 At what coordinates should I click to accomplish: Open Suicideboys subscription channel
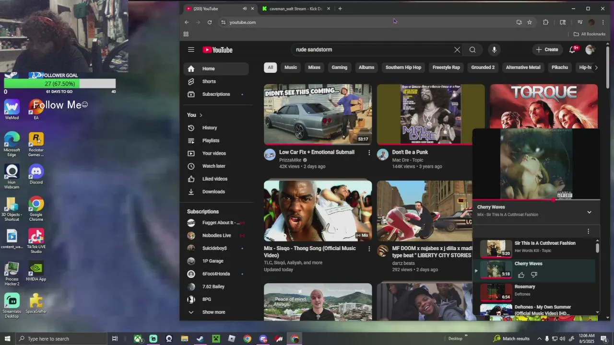pos(216,248)
